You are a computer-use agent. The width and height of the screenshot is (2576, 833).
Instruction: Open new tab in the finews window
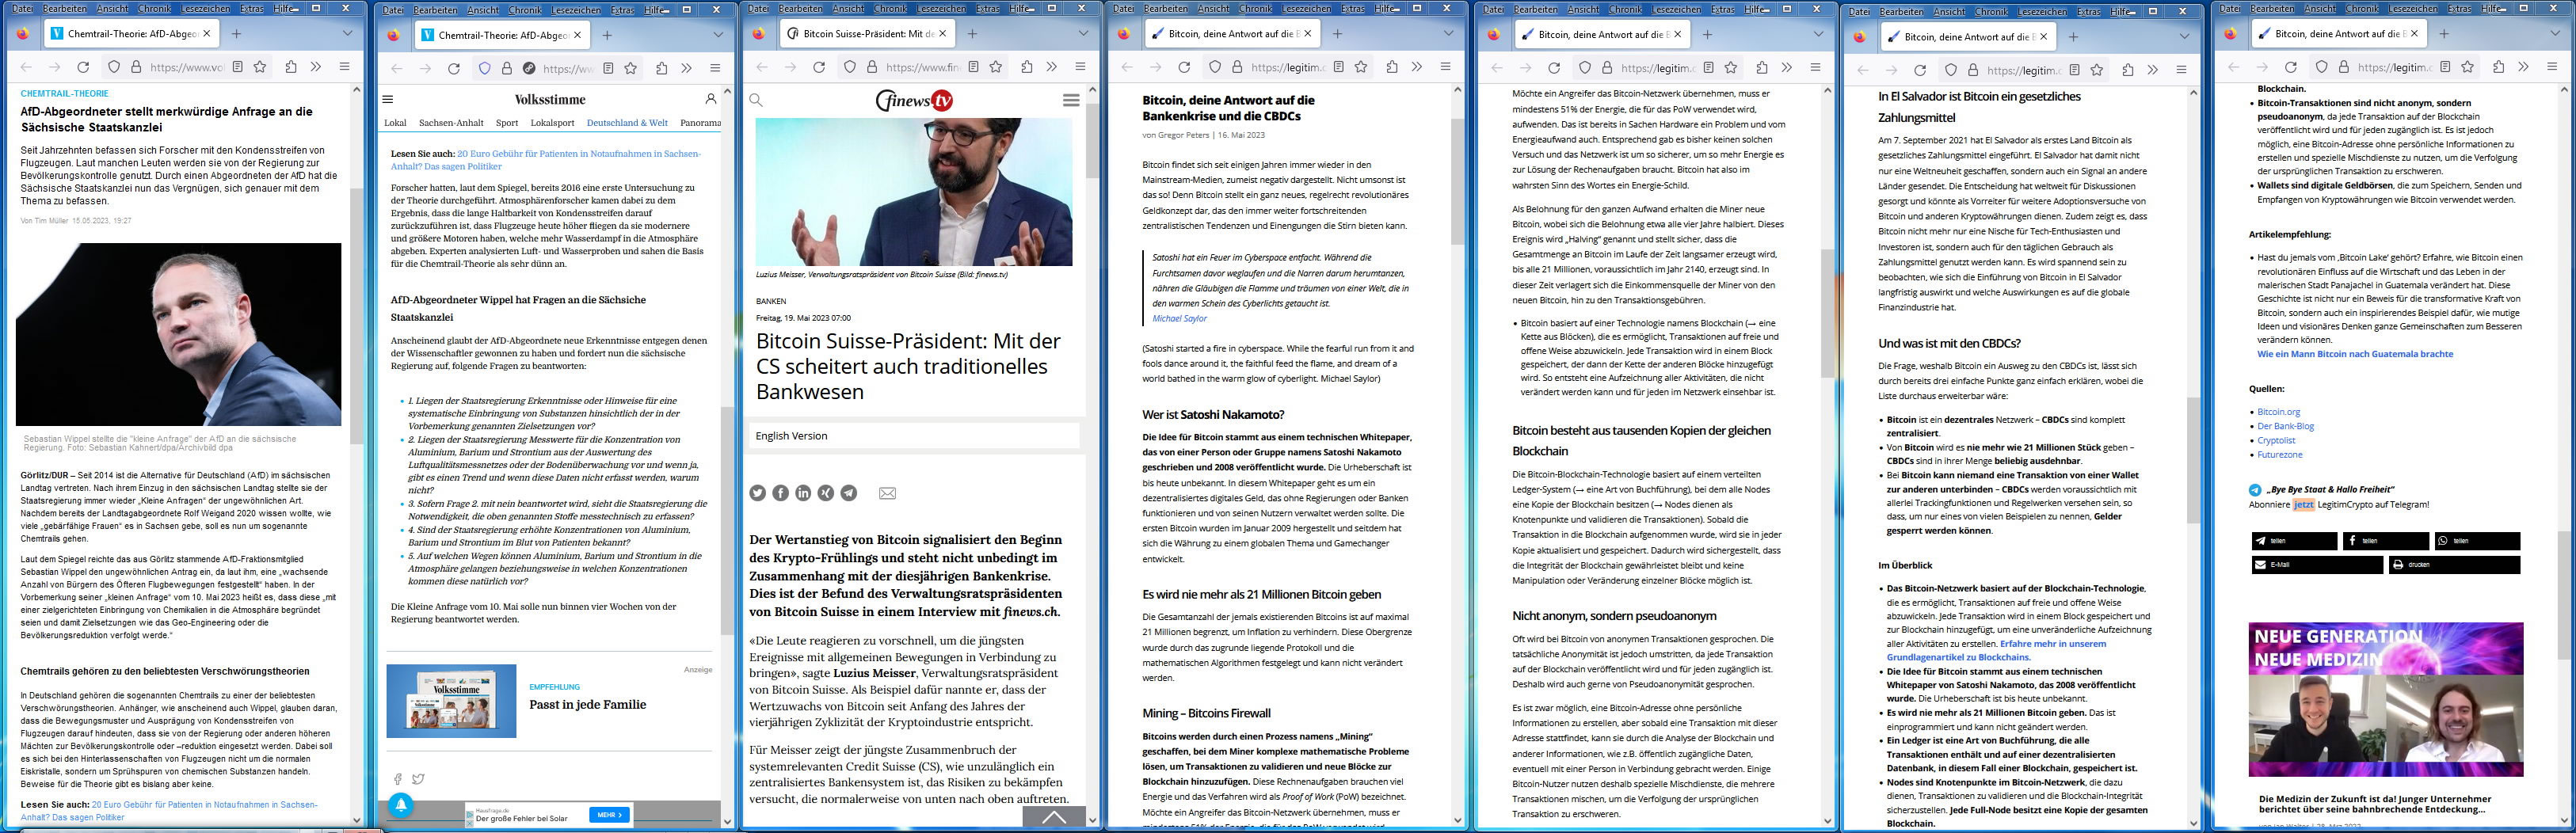pos(972,33)
